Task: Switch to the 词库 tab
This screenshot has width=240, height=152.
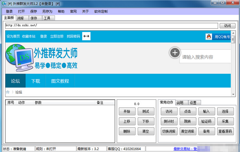Action: coord(22,18)
